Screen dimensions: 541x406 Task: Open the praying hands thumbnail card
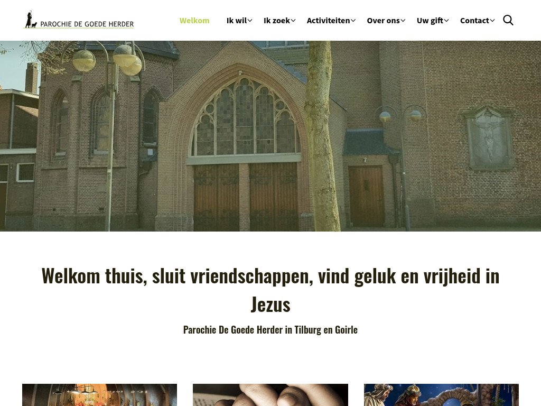pyautogui.click(x=270, y=395)
